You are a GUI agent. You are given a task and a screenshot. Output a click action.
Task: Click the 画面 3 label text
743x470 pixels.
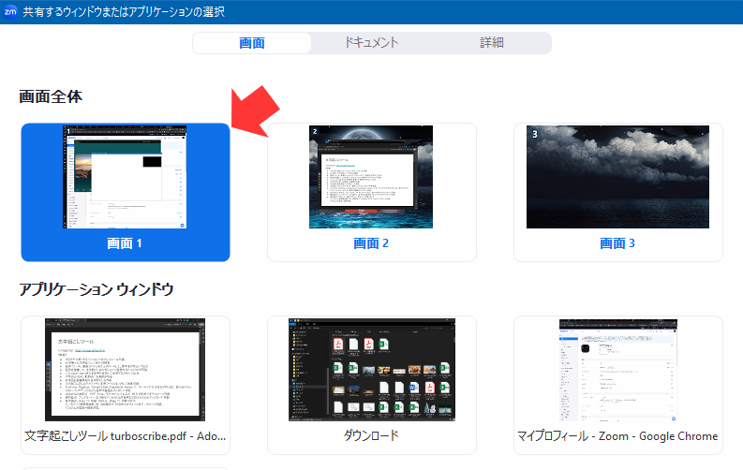tap(617, 243)
